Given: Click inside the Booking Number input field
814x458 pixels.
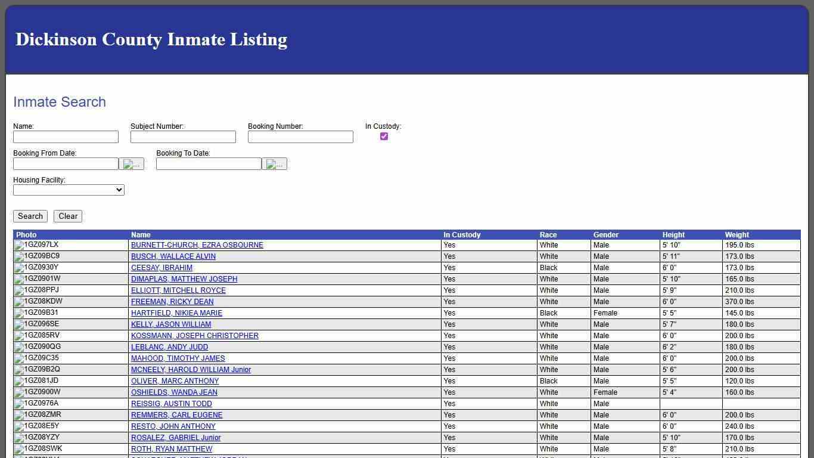Looking at the screenshot, I should click(x=300, y=137).
